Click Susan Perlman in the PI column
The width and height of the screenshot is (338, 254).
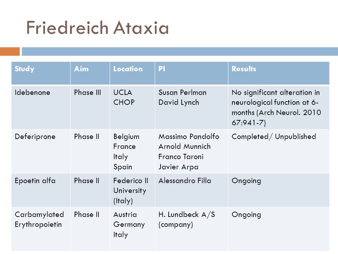click(182, 92)
